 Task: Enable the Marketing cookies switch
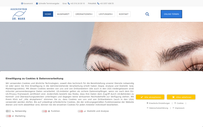click(x=8, y=116)
